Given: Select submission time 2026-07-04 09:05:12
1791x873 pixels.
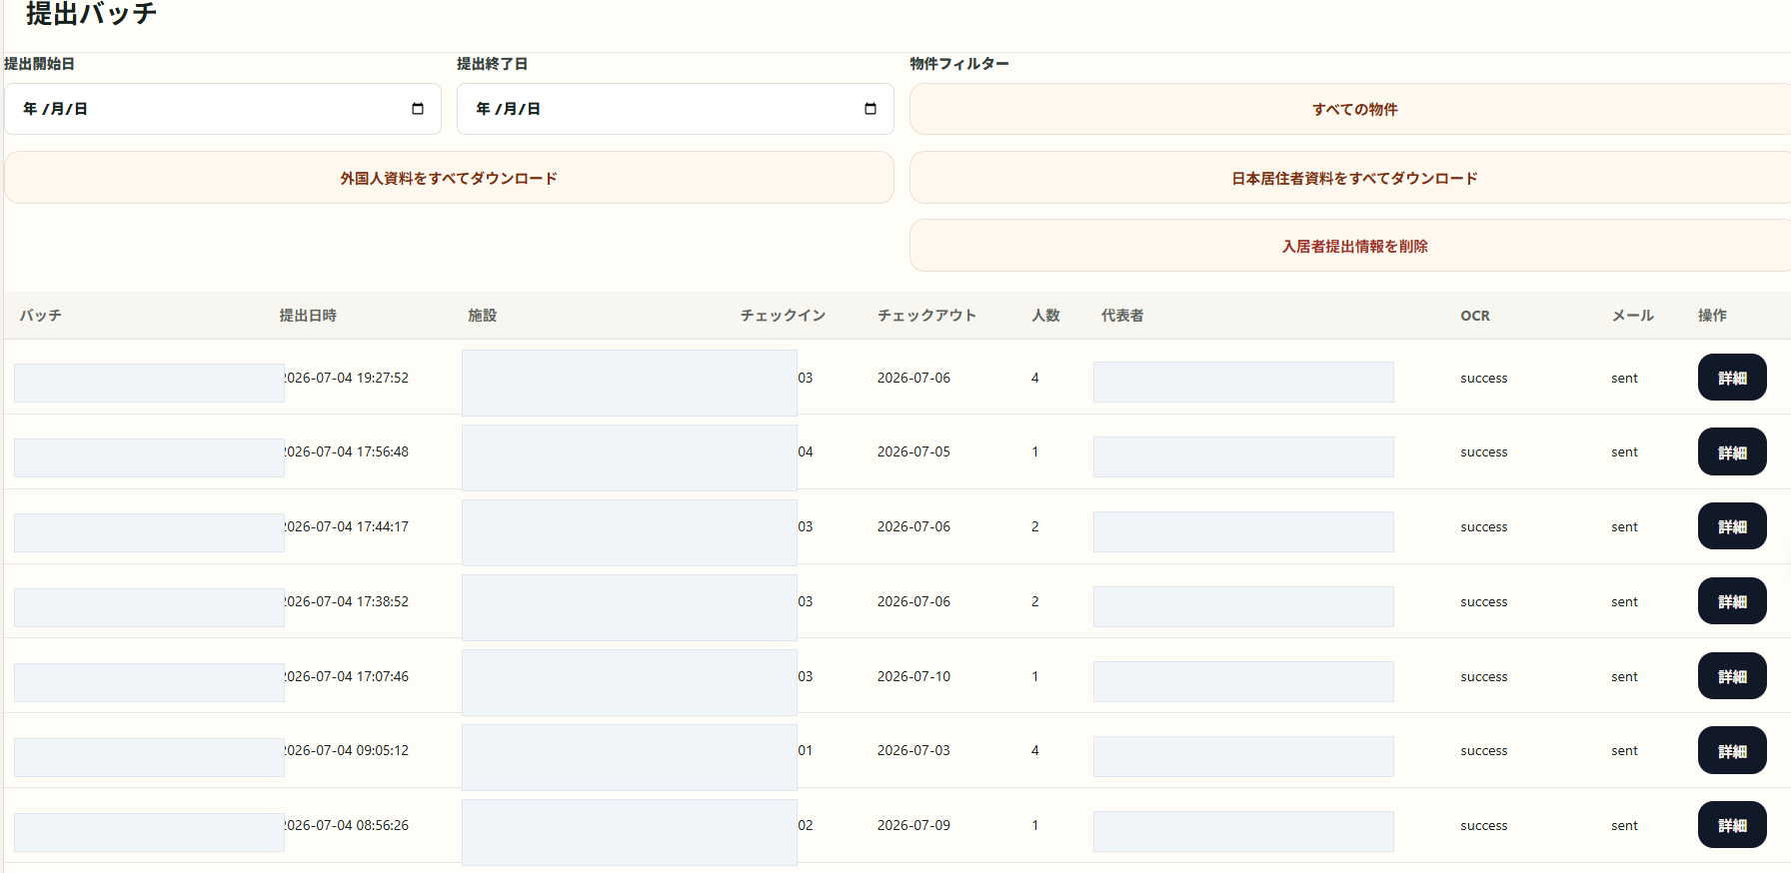Looking at the screenshot, I should tap(347, 750).
